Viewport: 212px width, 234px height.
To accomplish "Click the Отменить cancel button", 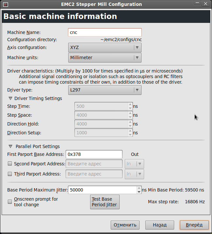I will (125, 225).
